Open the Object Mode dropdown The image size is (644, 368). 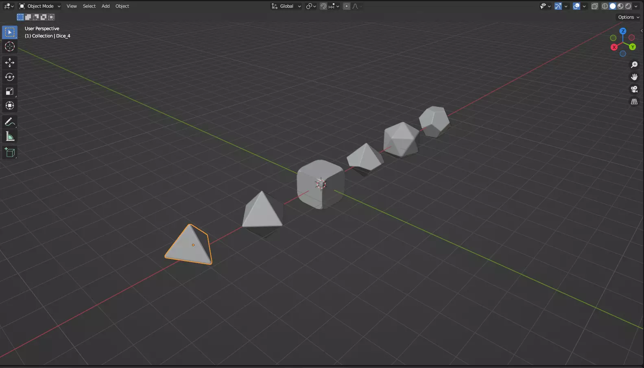40,6
